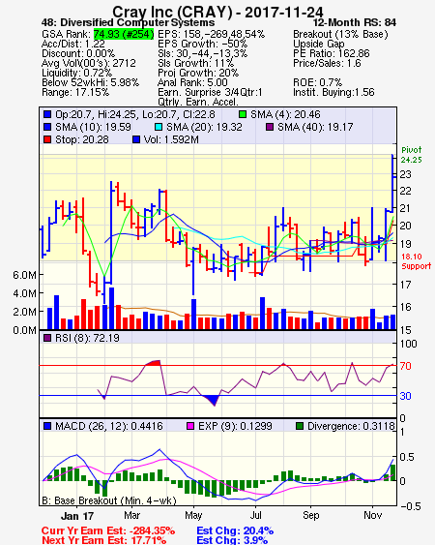Image resolution: width=435 pixels, height=545 pixels.
Task: Click the Avg Vol(00's): 2712 text
Action: (x=89, y=63)
